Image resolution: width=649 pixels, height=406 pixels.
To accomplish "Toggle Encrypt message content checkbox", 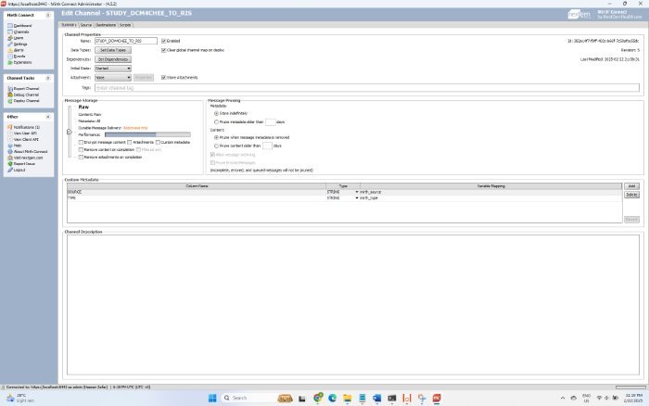I will 82,141.
